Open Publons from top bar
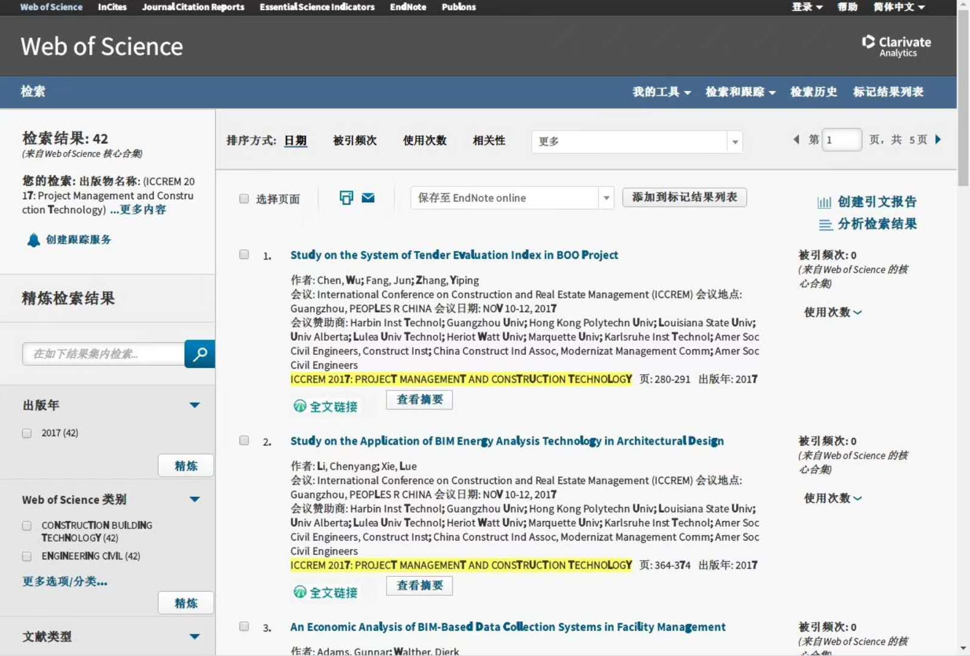 click(459, 7)
